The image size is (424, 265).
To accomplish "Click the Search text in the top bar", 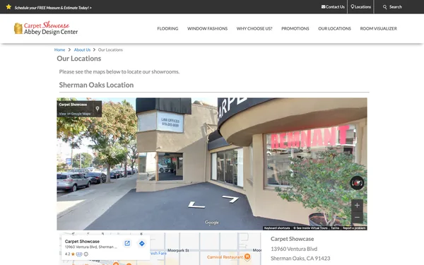I will pos(396,7).
